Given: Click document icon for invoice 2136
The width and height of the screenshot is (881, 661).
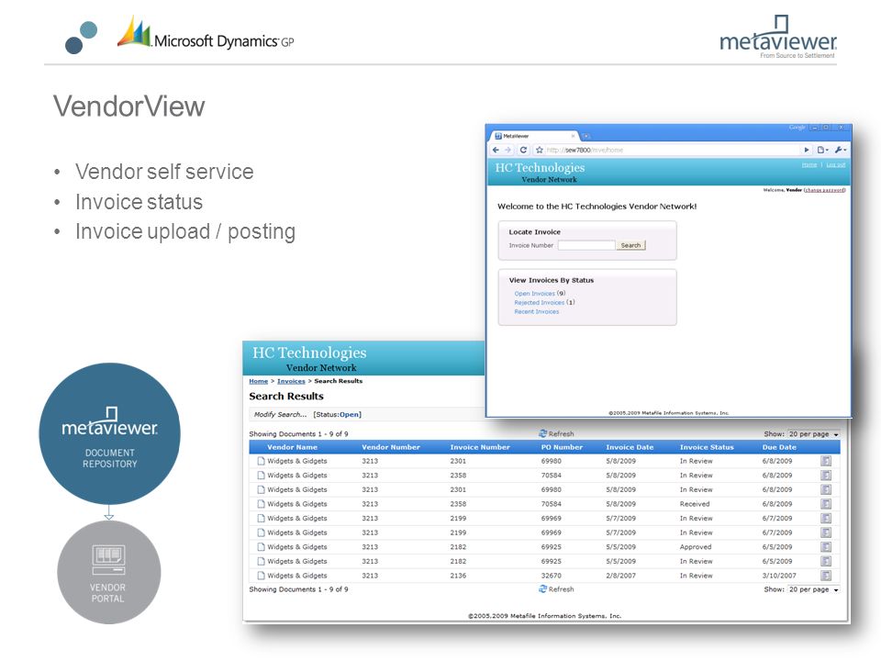Looking at the screenshot, I should coord(261,576).
